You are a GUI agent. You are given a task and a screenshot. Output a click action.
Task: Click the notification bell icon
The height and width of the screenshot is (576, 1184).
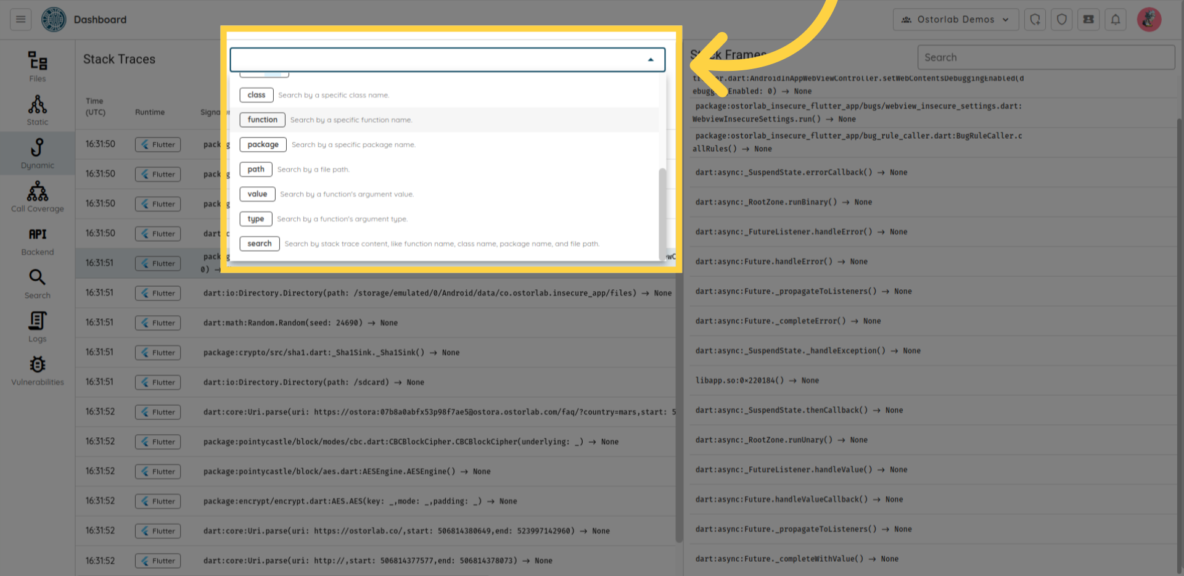click(1116, 20)
